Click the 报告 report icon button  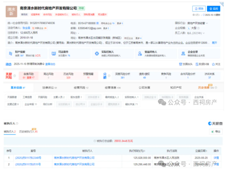[199, 9]
